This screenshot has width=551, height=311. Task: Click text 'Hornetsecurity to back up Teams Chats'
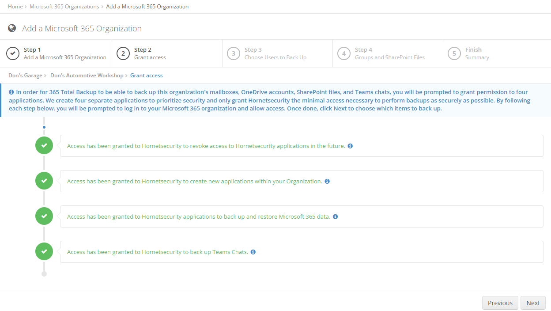click(195, 252)
